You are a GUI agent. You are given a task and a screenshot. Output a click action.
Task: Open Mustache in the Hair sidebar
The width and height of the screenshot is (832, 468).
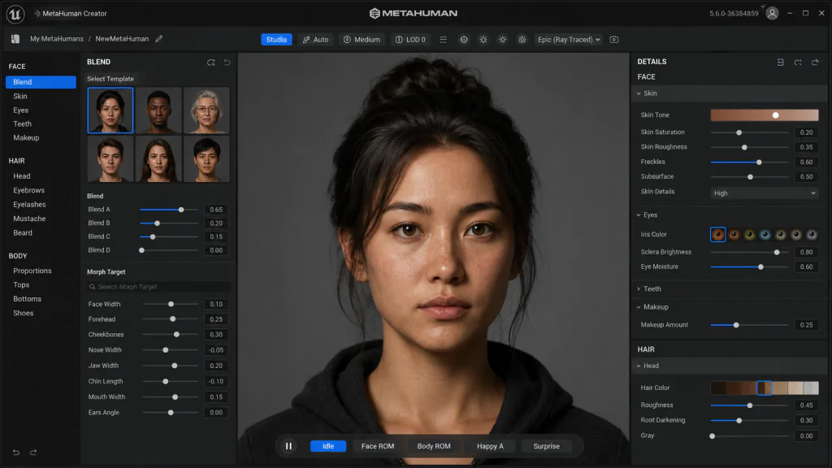tap(29, 218)
